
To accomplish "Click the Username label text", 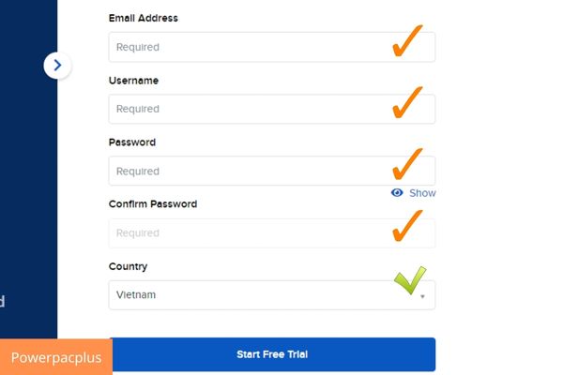I will [133, 81].
